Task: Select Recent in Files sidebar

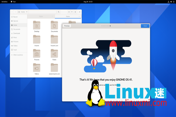Action: tap(19, 17)
